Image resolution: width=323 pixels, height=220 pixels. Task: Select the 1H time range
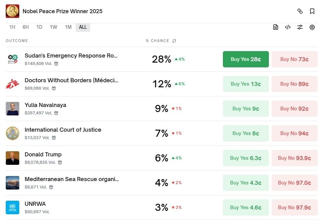click(x=12, y=27)
